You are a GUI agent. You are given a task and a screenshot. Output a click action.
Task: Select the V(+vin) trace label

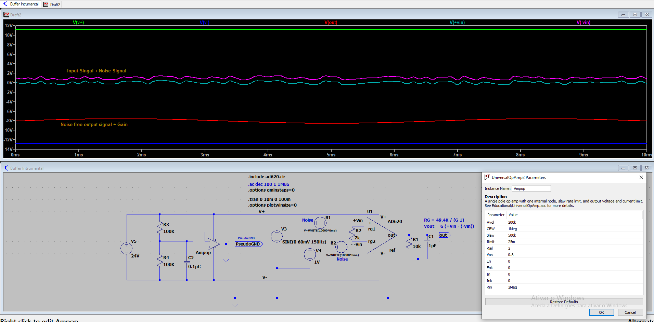457,23
